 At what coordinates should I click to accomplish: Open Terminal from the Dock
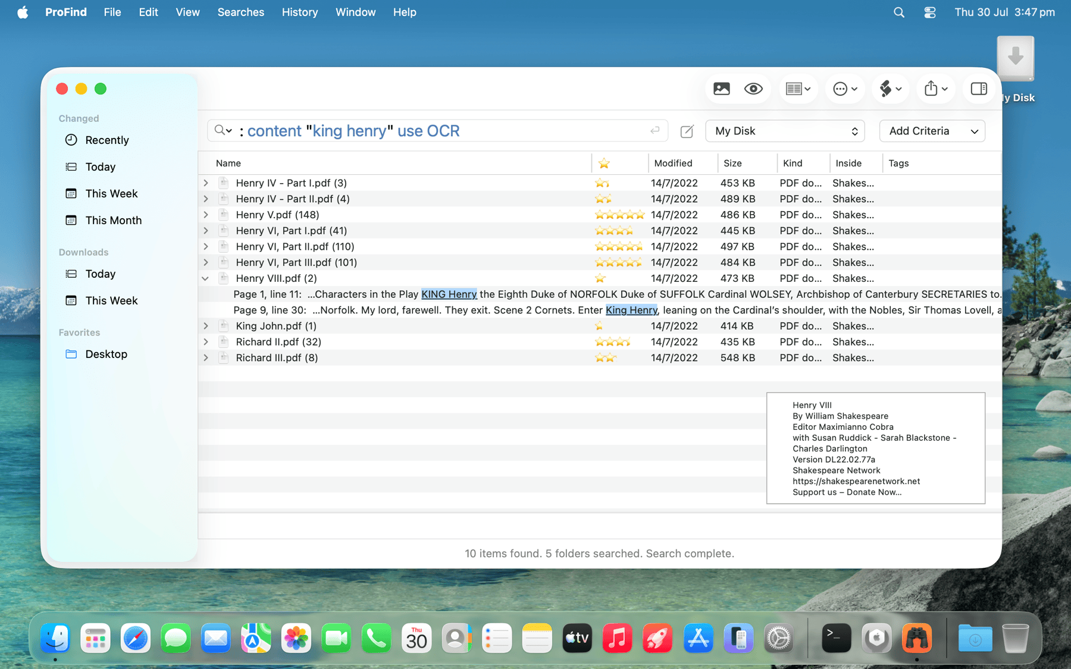point(836,638)
